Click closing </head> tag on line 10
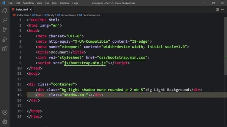227x127 pixels. pyautogui.click(x=34, y=68)
